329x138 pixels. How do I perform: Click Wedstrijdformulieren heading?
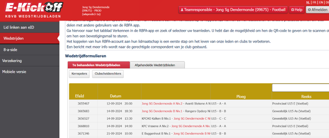click(x=86, y=56)
